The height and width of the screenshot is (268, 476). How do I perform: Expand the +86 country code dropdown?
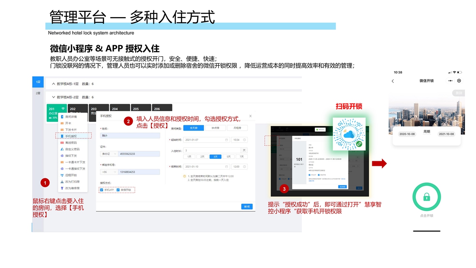(109, 172)
